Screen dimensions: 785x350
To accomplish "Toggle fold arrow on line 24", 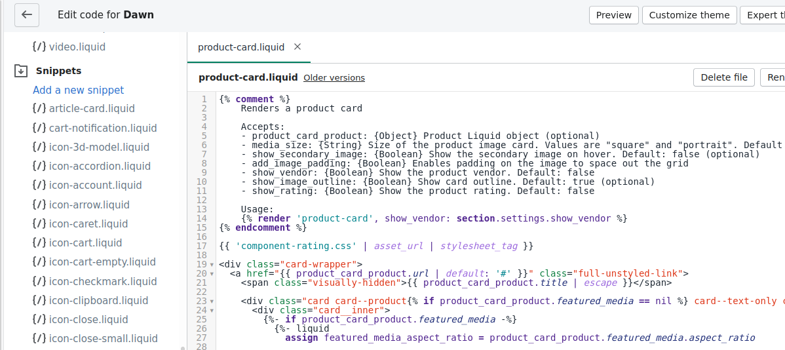I will pos(212,311).
